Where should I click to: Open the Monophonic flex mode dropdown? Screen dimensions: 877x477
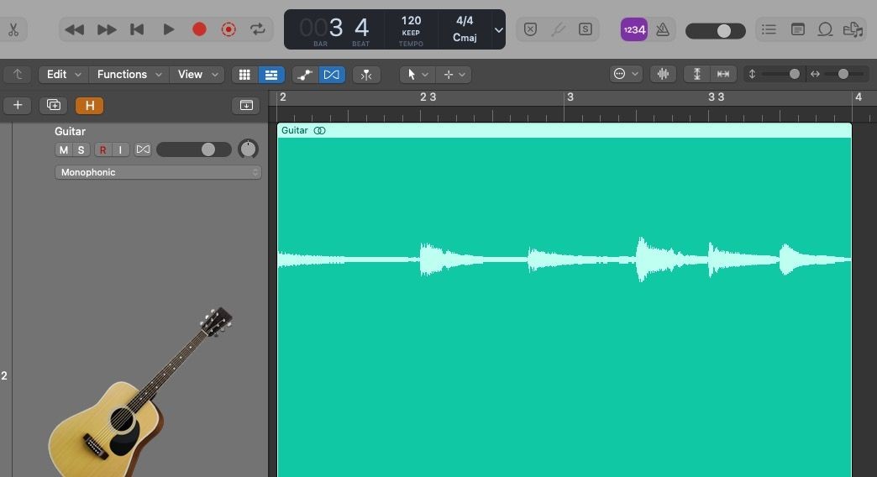pos(158,172)
